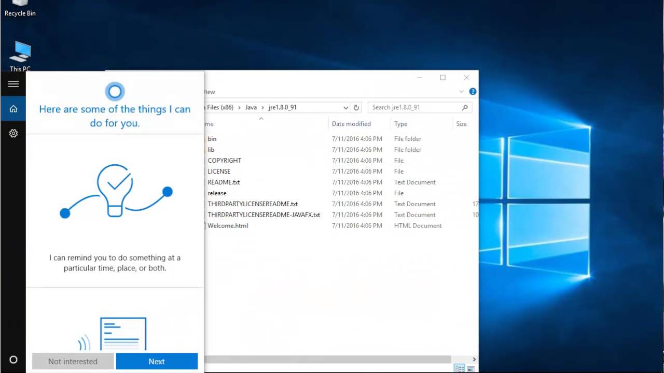The width and height of the screenshot is (664, 373).
Task: Open the View ribbon tab
Action: pyautogui.click(x=209, y=92)
